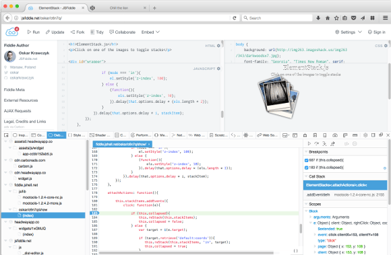Open the Collaborate option
The image size is (391, 255).
click(123, 32)
